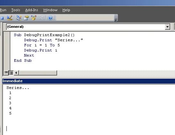The height and width of the screenshot is (135, 175).
Task: Open the Add-Ins menu
Action: (32, 10)
